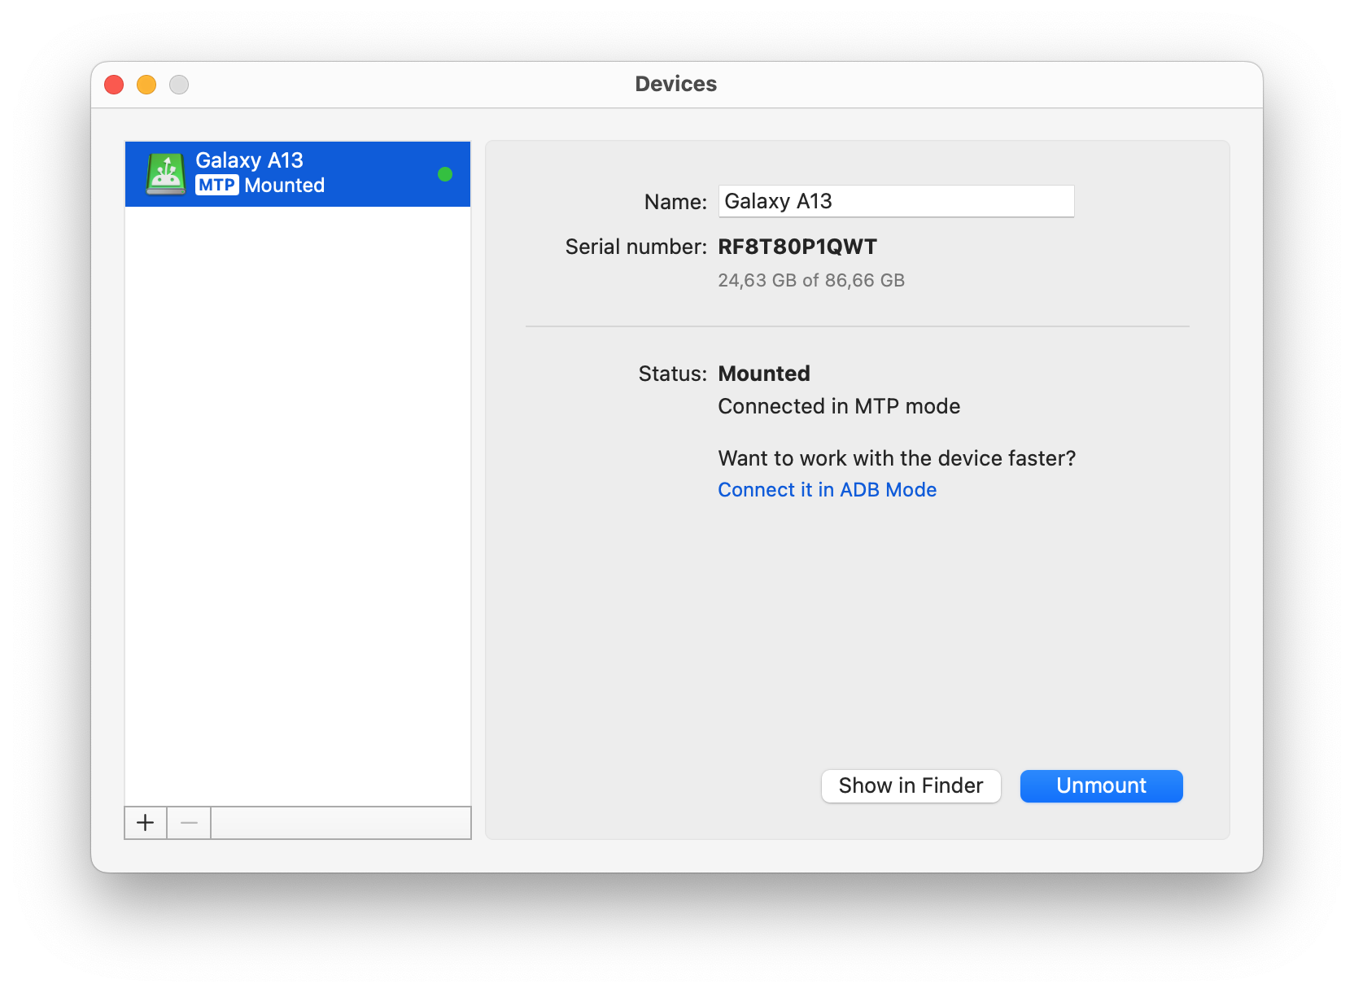Viewport: 1354px width, 993px height.
Task: Click the MTP badge on the device entry
Action: (x=216, y=186)
